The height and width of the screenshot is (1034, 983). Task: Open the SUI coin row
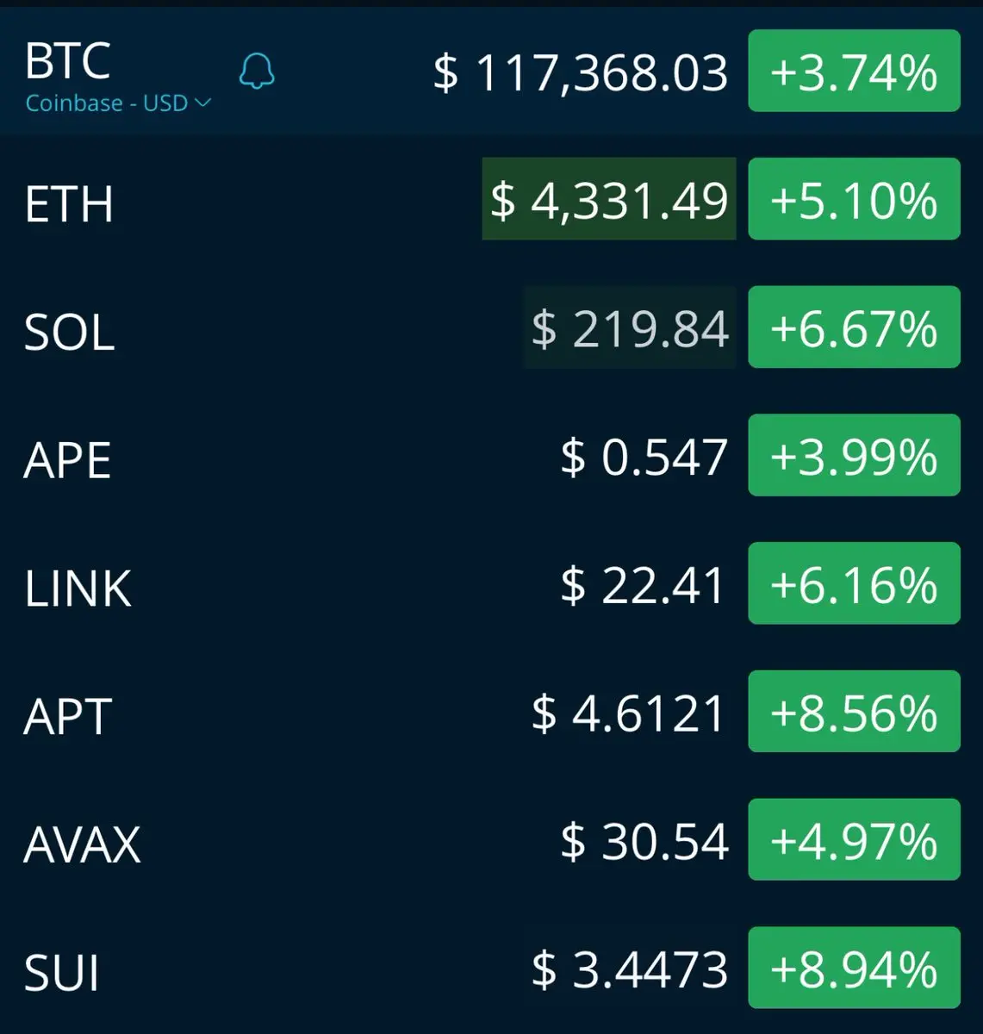click(x=491, y=969)
